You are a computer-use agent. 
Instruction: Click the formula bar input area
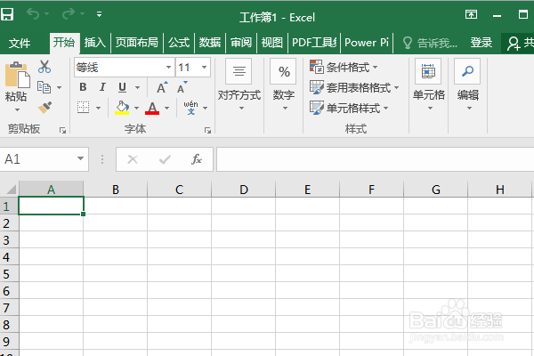[x=376, y=159]
